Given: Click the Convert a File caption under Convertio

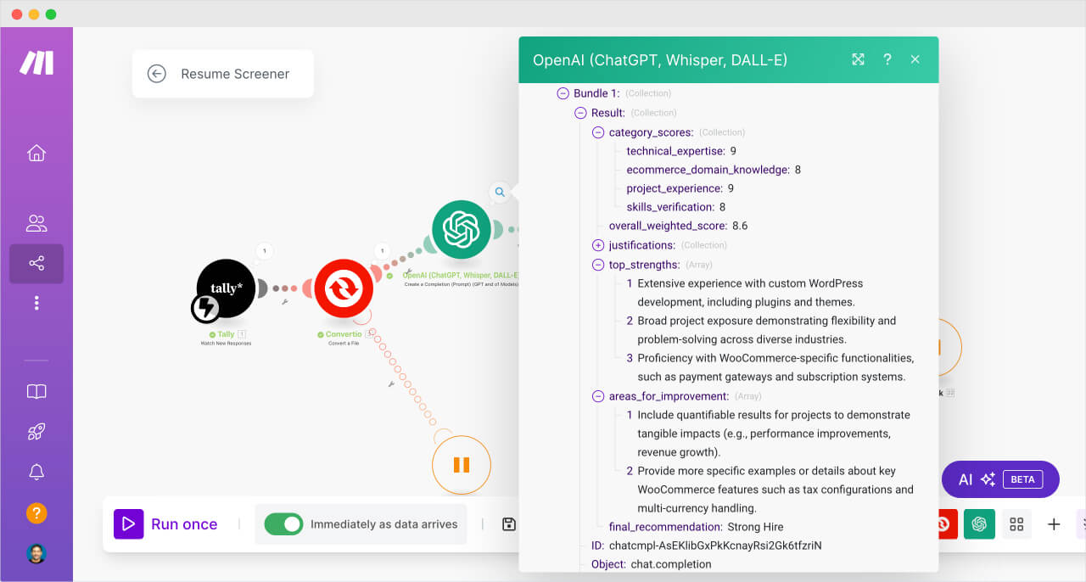Looking at the screenshot, I should tap(344, 344).
